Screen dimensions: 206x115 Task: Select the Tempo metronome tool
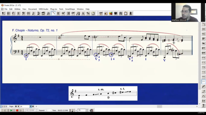[x=131, y=13]
